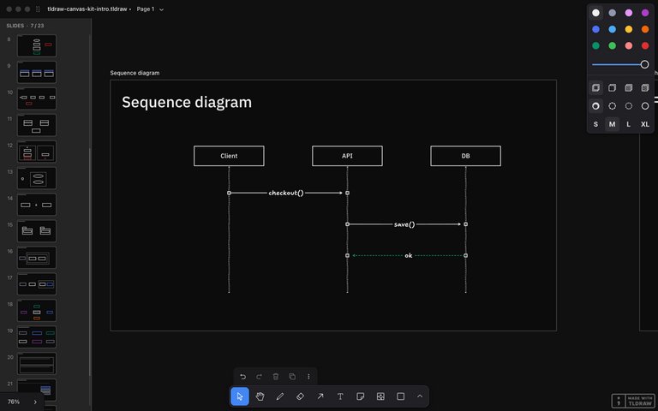Viewport: 658px width, 411px height.
Task: Select the Draw pencil tool
Action: click(280, 396)
